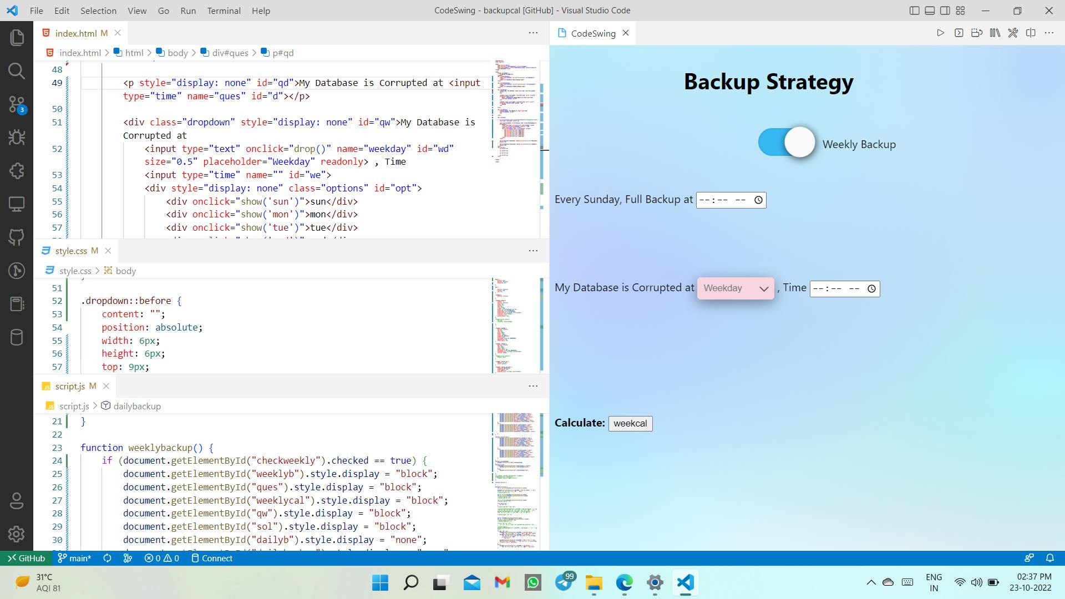1065x599 pixels.
Task: Expand the body breadcrumb in style.css
Action: (120, 271)
